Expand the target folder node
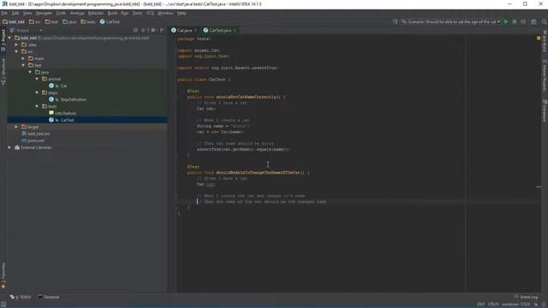 pos(16,127)
